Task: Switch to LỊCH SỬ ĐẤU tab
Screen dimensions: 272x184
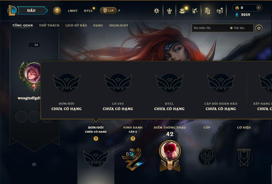Action: pos(76,25)
